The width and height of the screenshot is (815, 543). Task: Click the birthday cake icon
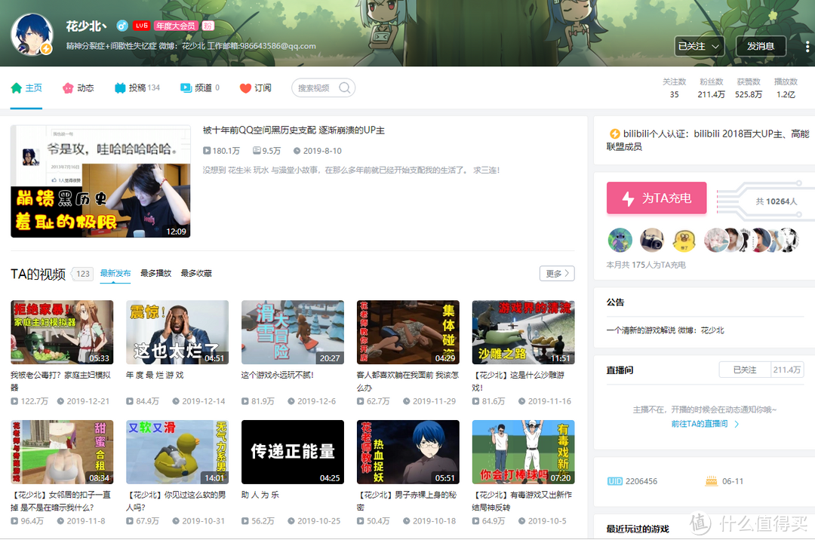point(711,481)
